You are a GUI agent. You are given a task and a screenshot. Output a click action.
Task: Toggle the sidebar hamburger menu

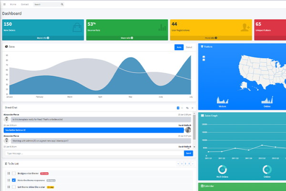(x=4, y=4)
